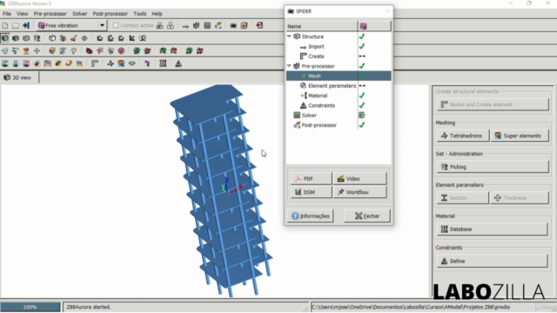The image size is (557, 313).
Task: Click the Informações button
Action: (311, 216)
